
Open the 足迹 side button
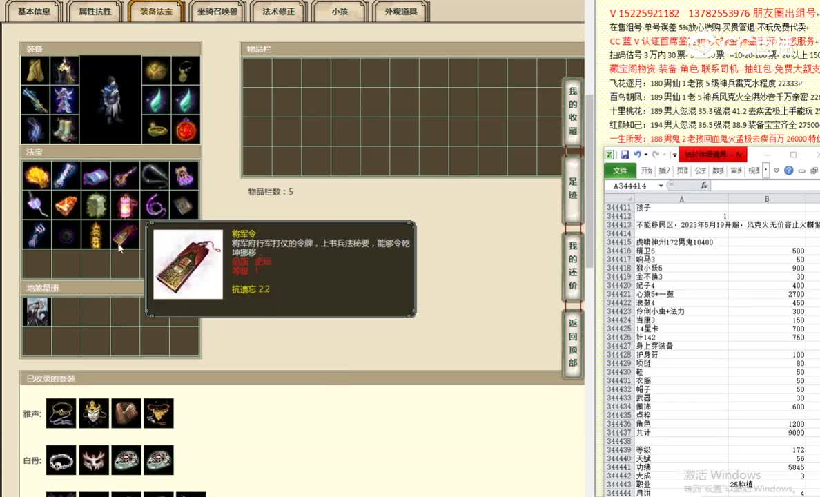coord(573,189)
